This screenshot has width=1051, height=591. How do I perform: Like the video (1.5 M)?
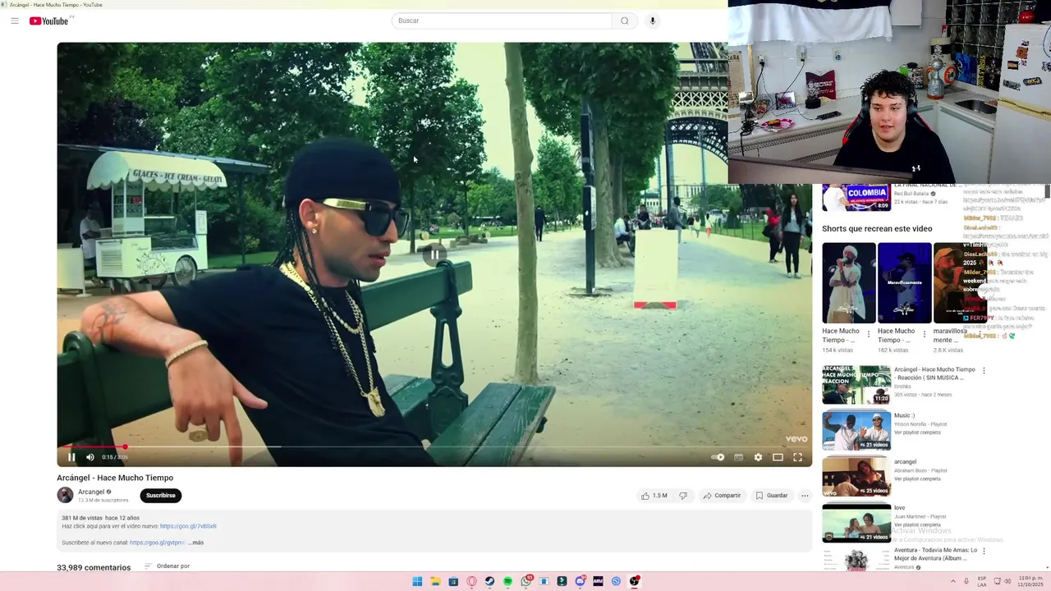[x=654, y=496]
